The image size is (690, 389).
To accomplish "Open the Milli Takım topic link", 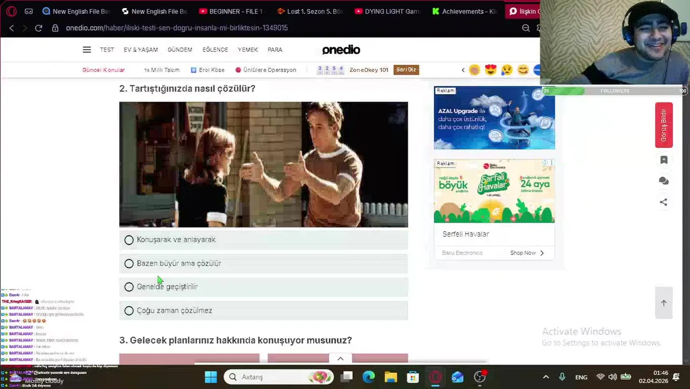I will [162, 70].
